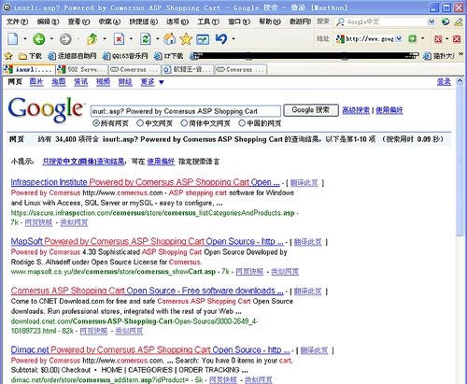
Task: Expand the Back history dropdown arrow
Action: 51,39
